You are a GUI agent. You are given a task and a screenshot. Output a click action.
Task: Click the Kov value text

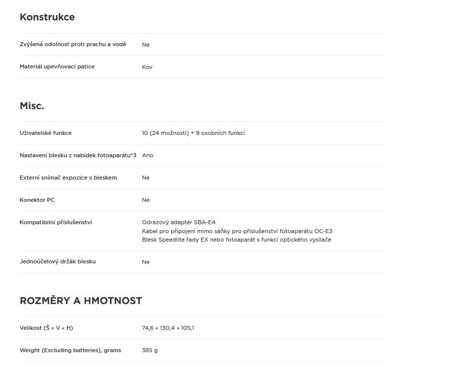(147, 67)
